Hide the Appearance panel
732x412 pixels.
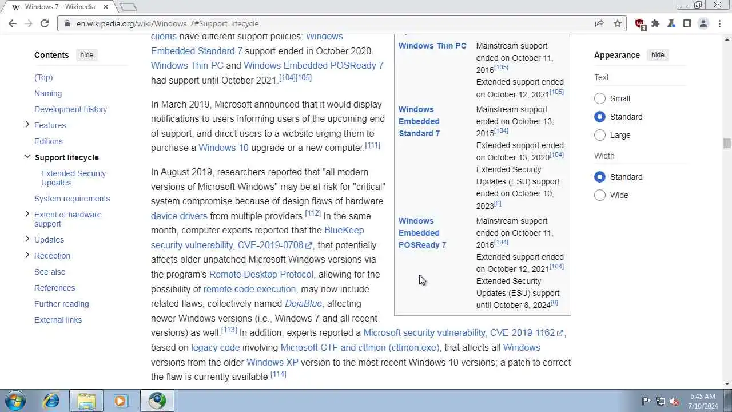tap(658, 55)
